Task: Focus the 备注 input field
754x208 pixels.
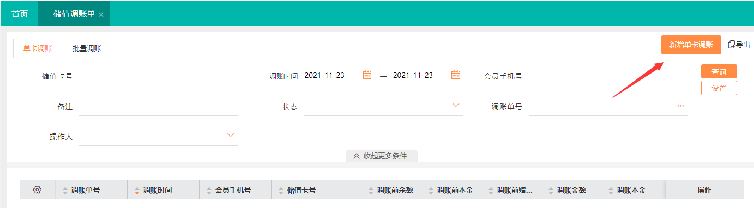Action: click(159, 107)
